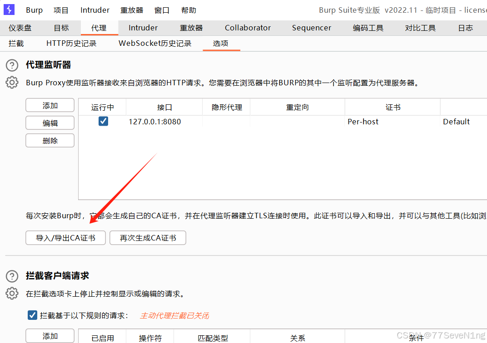Open the 窗口 menu

162,10
